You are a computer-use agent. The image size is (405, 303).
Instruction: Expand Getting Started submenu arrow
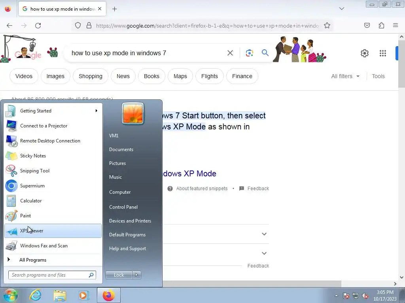(x=97, y=111)
